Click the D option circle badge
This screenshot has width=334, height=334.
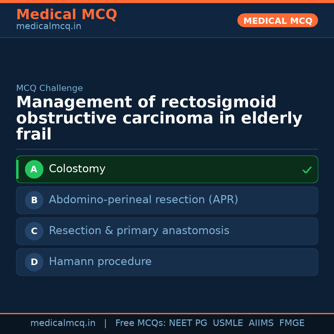pyautogui.click(x=34, y=262)
